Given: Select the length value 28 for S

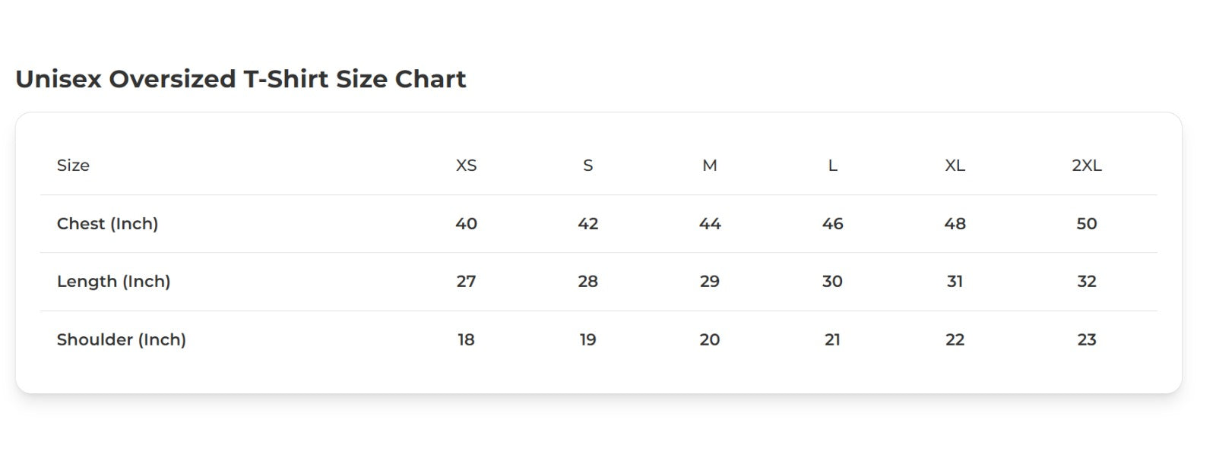Looking at the screenshot, I should coord(587,282).
